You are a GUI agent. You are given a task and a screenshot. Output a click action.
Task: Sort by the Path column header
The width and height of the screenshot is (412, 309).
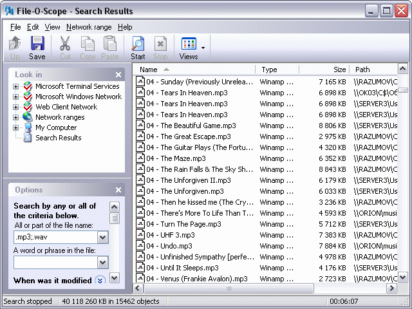click(x=373, y=70)
